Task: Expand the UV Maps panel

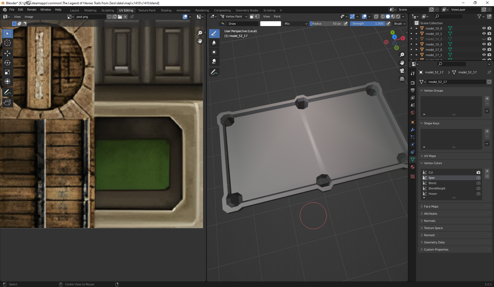Action: coord(455,156)
